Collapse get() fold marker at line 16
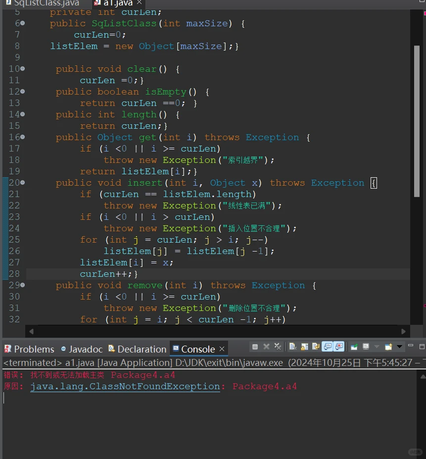Screen dimensions: 426x459 [23, 137]
